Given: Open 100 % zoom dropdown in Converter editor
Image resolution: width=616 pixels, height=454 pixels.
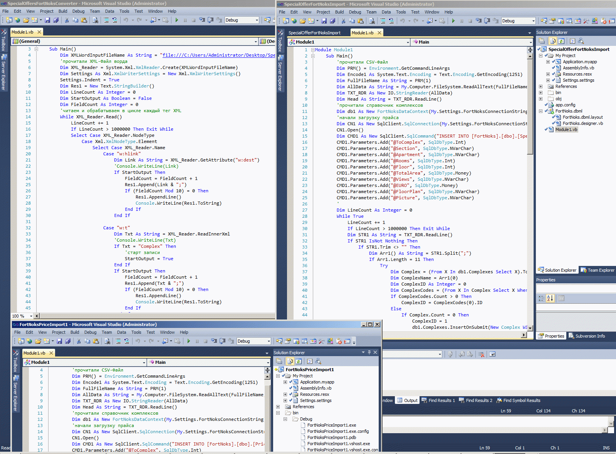Looking at the screenshot, I should coord(31,316).
